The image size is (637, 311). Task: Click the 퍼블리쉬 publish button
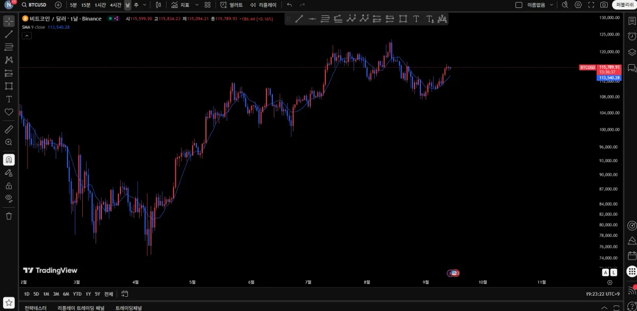(623, 5)
